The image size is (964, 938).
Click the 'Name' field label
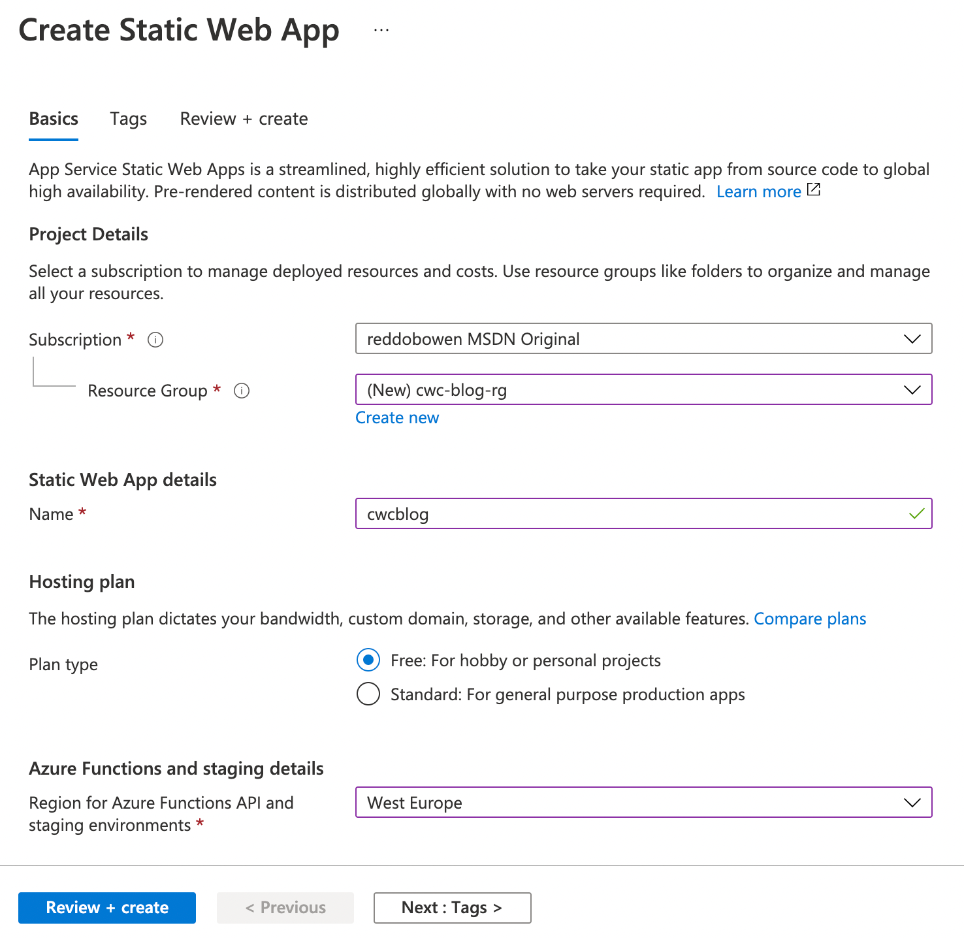(51, 514)
